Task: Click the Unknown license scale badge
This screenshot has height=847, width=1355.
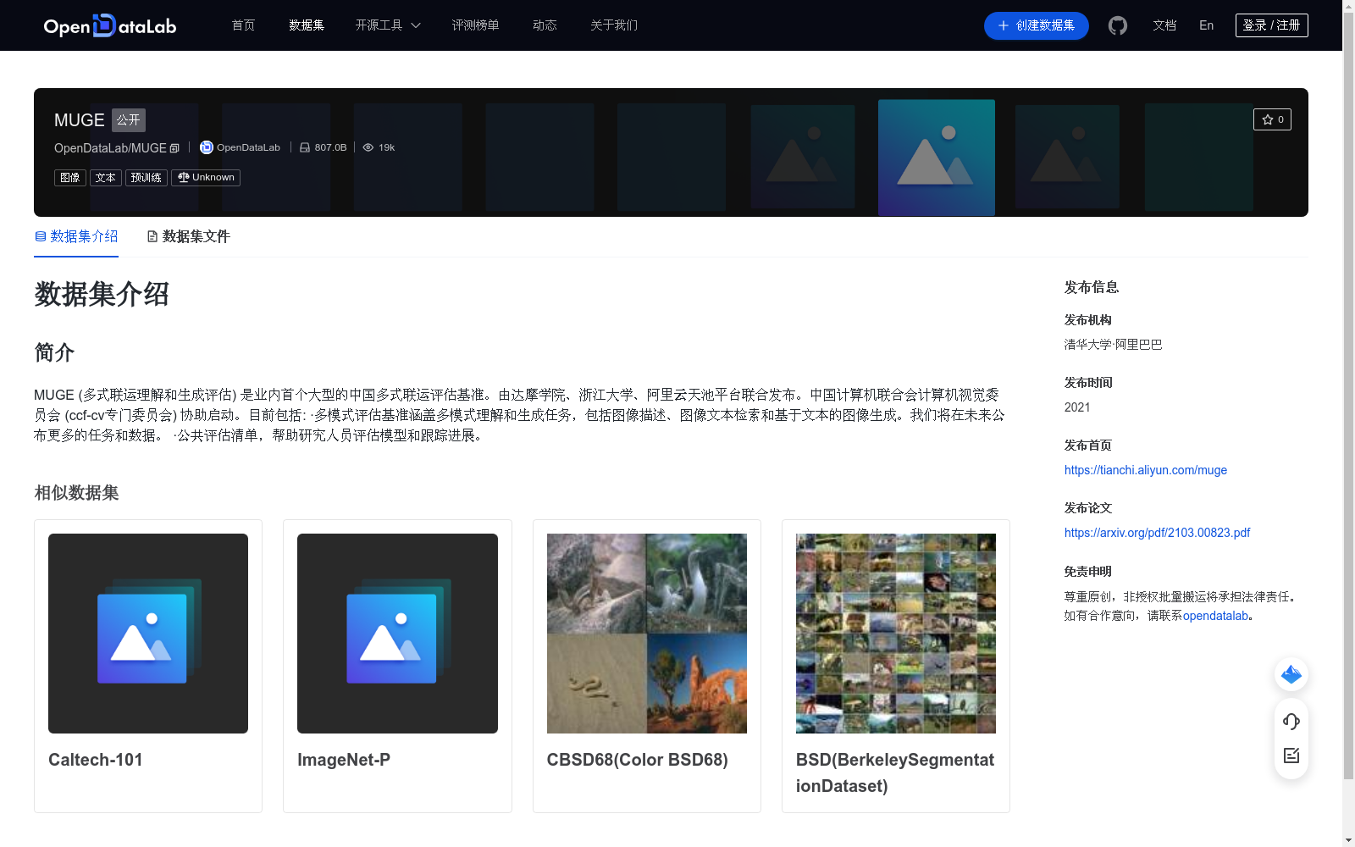Action: [x=205, y=177]
